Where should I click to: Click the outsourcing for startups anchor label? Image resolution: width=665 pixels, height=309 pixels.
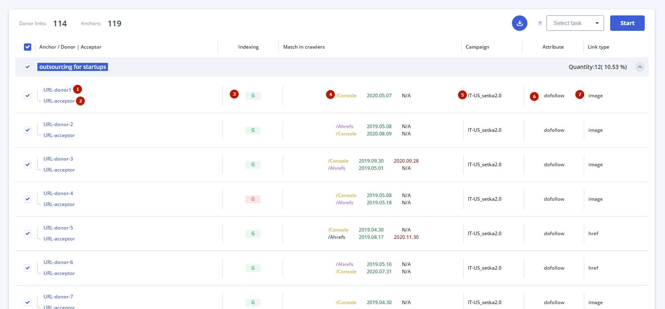pyautogui.click(x=73, y=67)
